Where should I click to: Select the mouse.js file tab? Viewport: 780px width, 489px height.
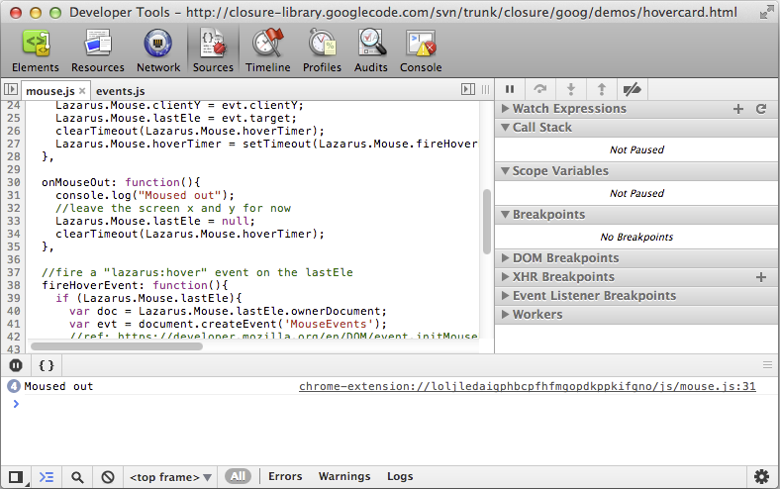point(49,91)
